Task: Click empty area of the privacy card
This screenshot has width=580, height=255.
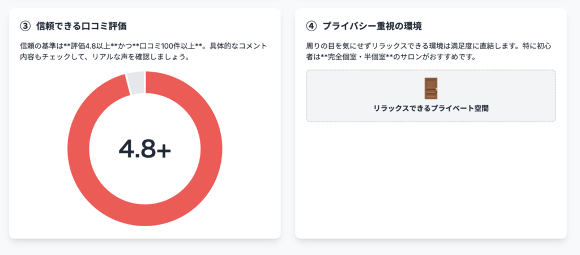Action: click(430, 181)
